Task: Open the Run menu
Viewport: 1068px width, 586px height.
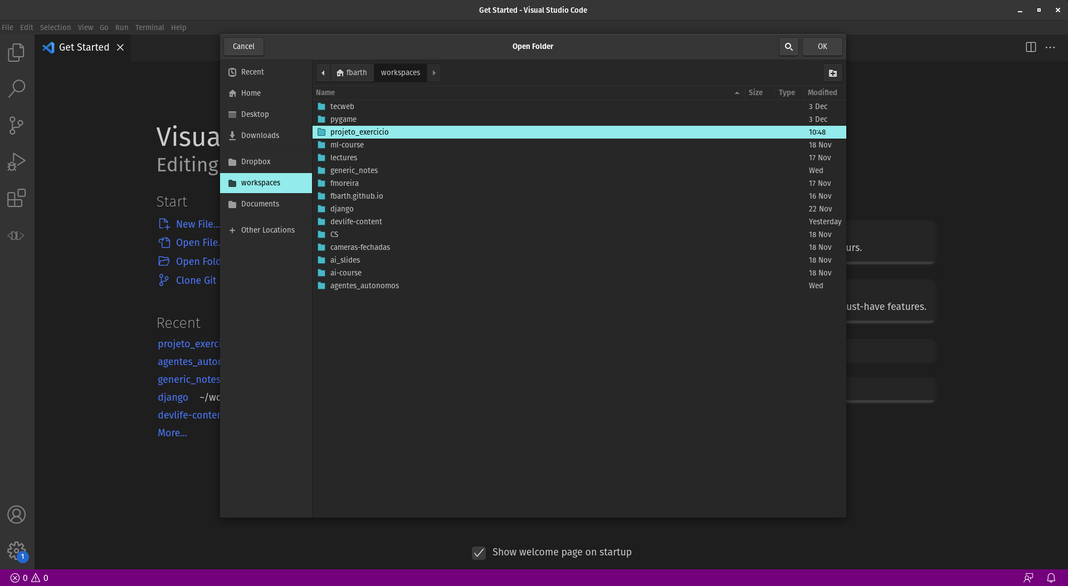Action: [121, 27]
